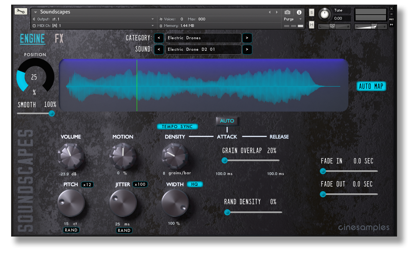Viewport: 409px width, 255px height.
Task: Toggle the AUTO attack/release button
Action: click(x=227, y=121)
